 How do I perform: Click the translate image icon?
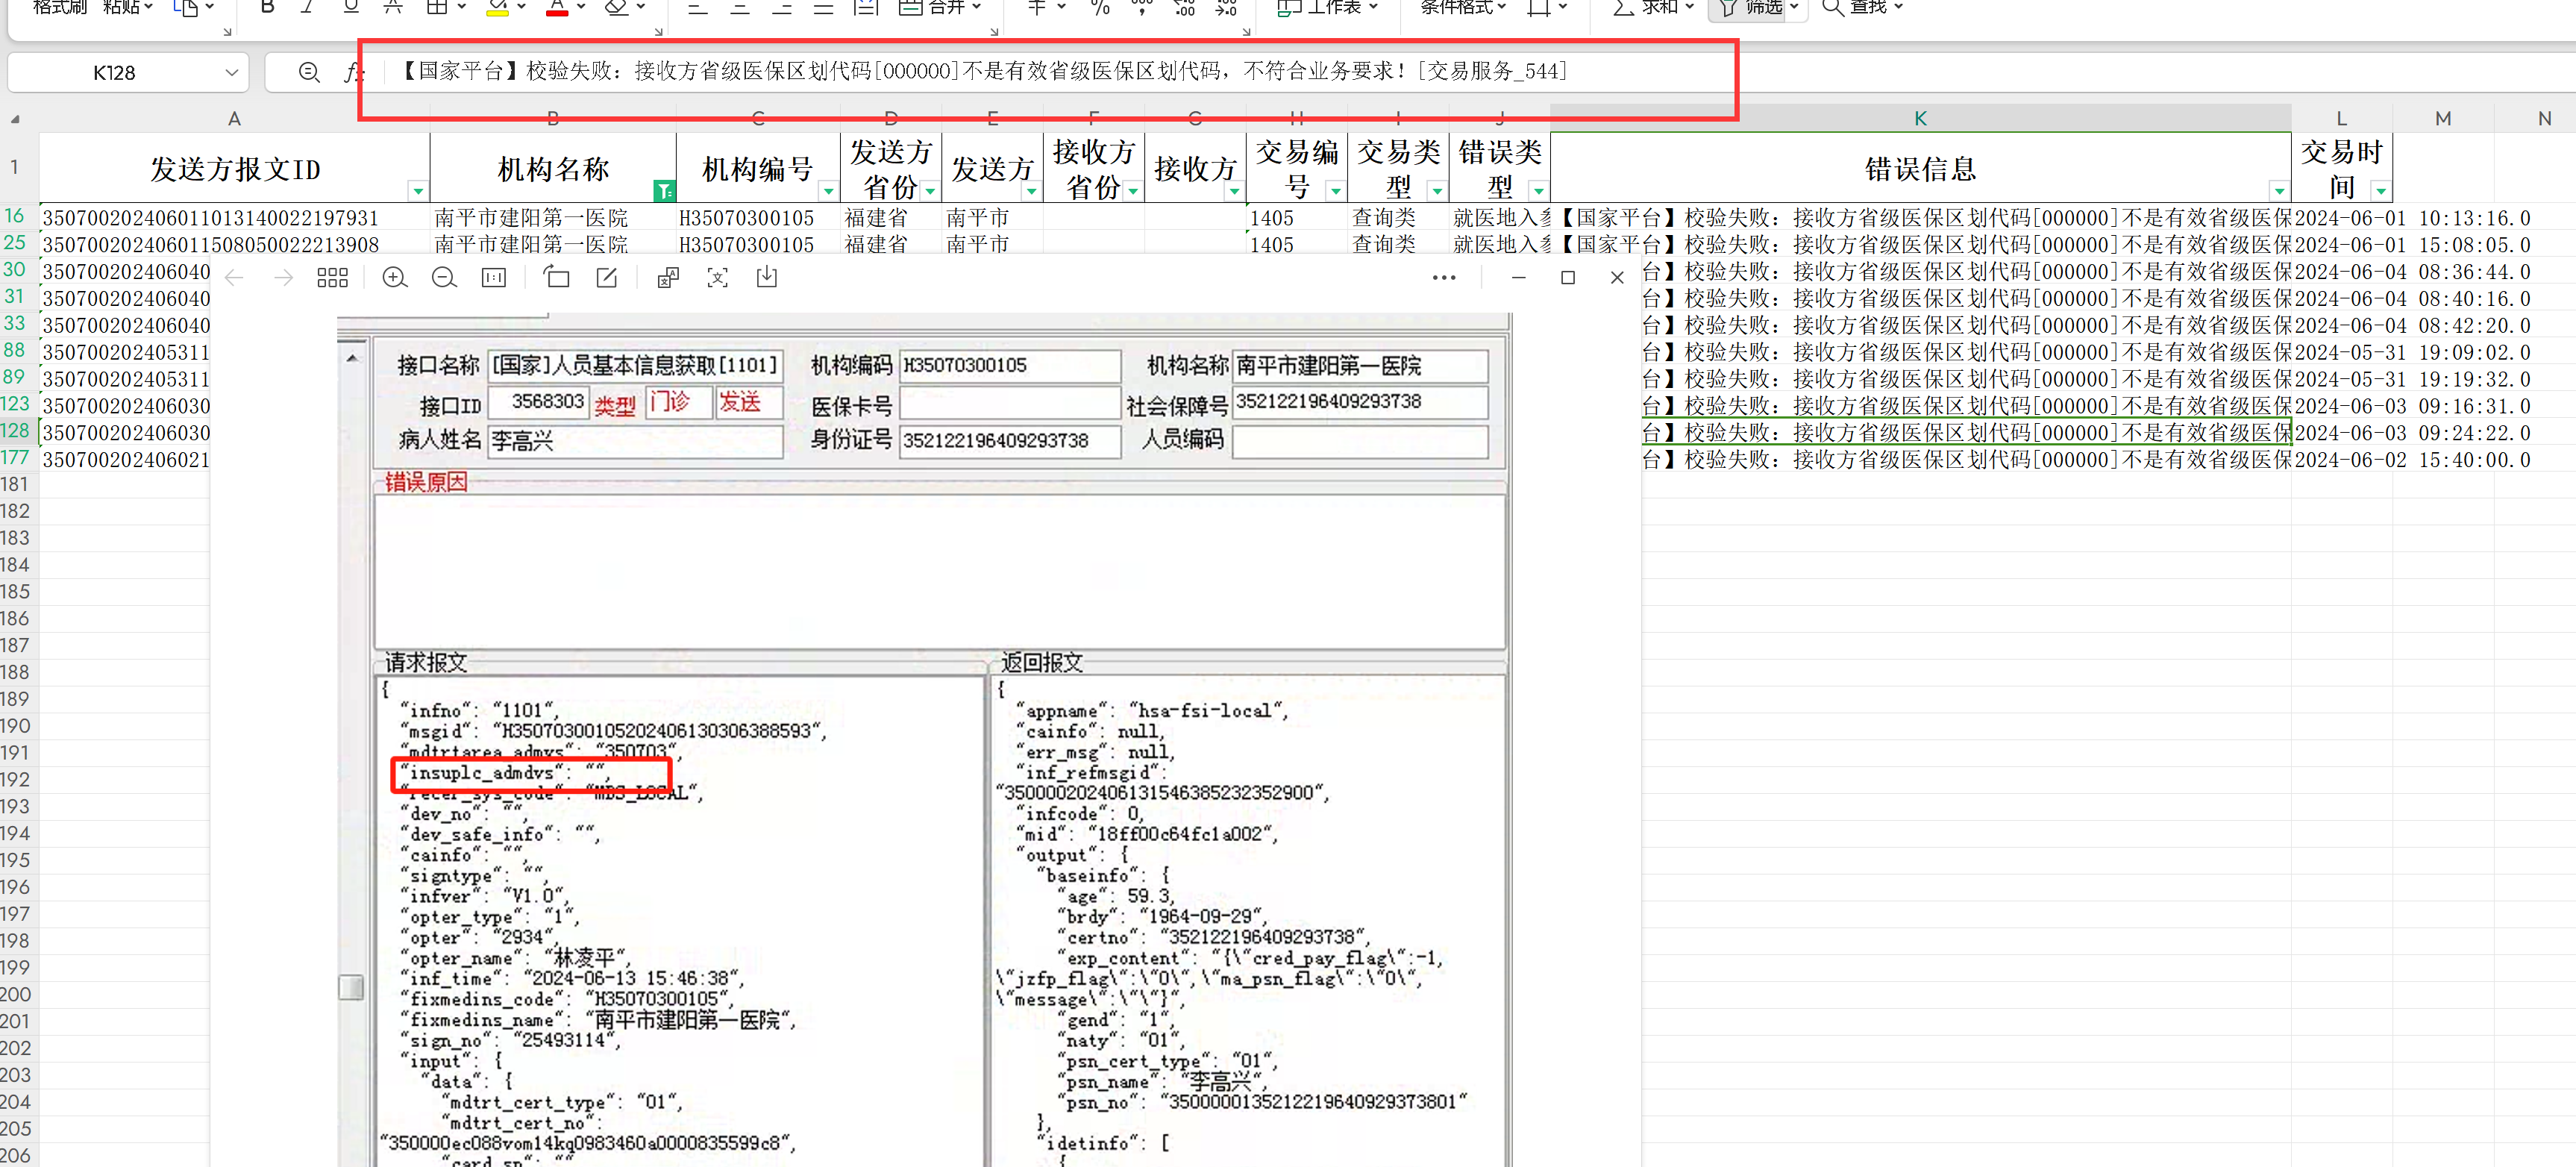668,278
